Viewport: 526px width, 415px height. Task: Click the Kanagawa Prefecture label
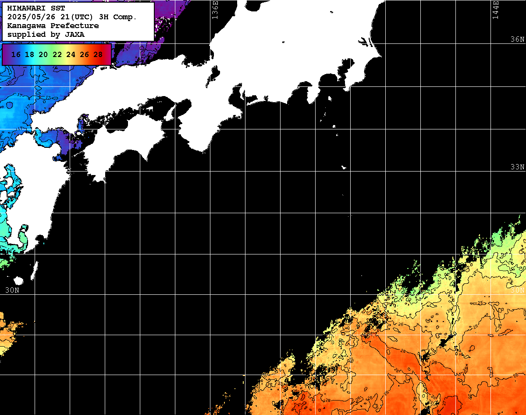53,25
